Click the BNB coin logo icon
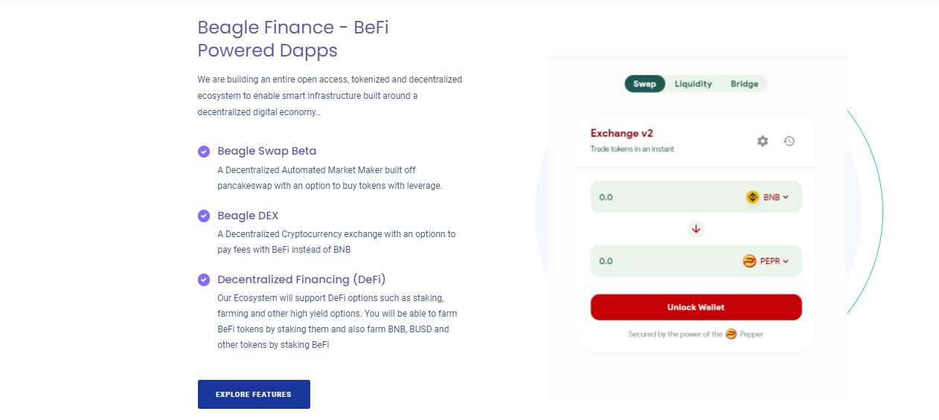The image size is (939, 420). (x=752, y=197)
